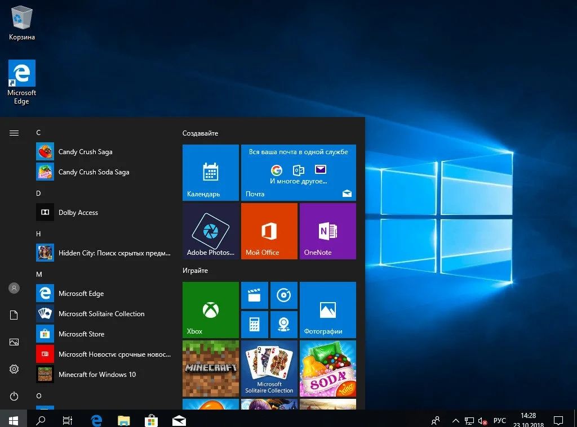Launch OneNote from the tile
The width and height of the screenshot is (577, 427).
coord(327,231)
